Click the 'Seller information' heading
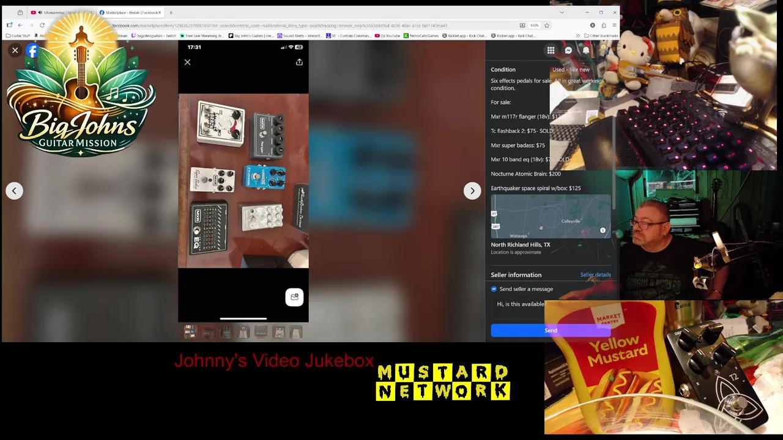Viewport: 783px width, 440px height. pyautogui.click(x=516, y=275)
